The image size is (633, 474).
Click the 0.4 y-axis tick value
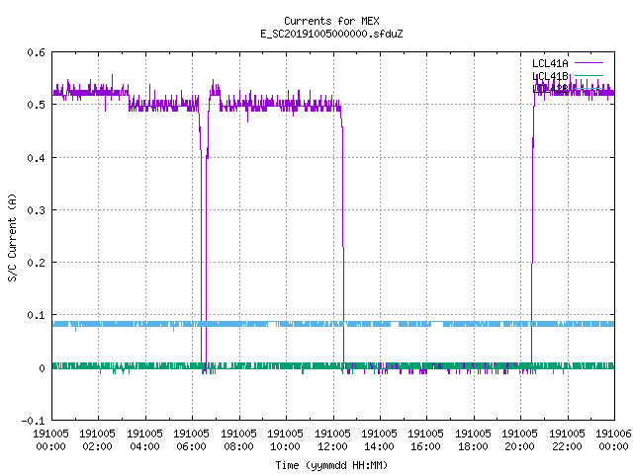coord(36,158)
